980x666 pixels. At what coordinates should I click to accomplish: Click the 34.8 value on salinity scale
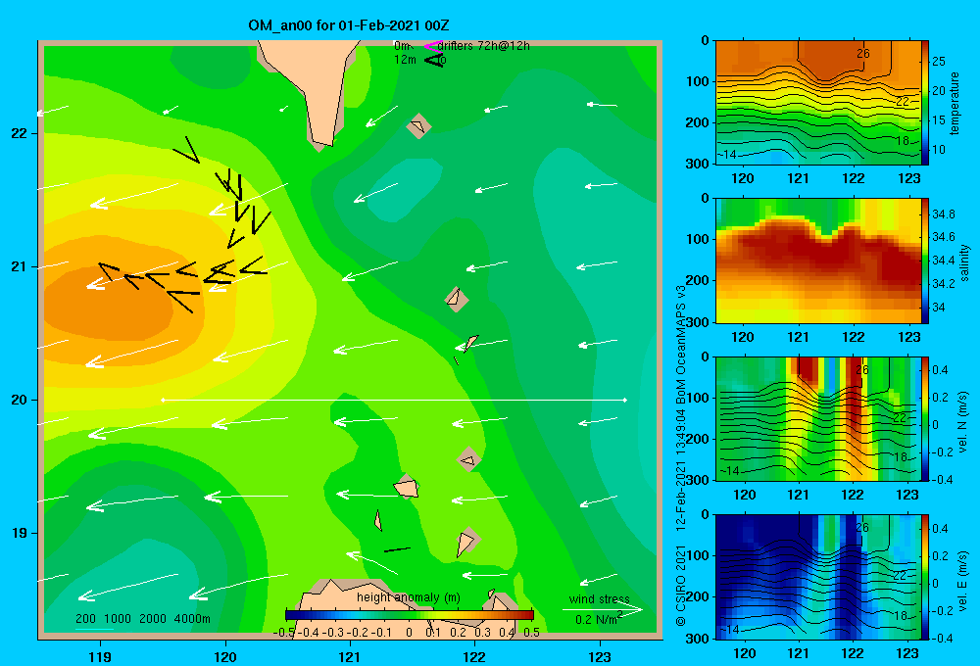[x=943, y=214]
